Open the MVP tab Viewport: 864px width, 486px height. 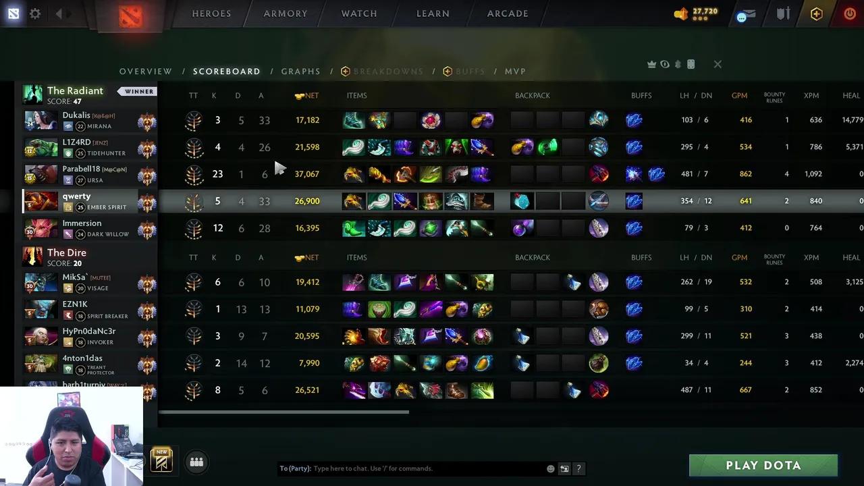[516, 71]
